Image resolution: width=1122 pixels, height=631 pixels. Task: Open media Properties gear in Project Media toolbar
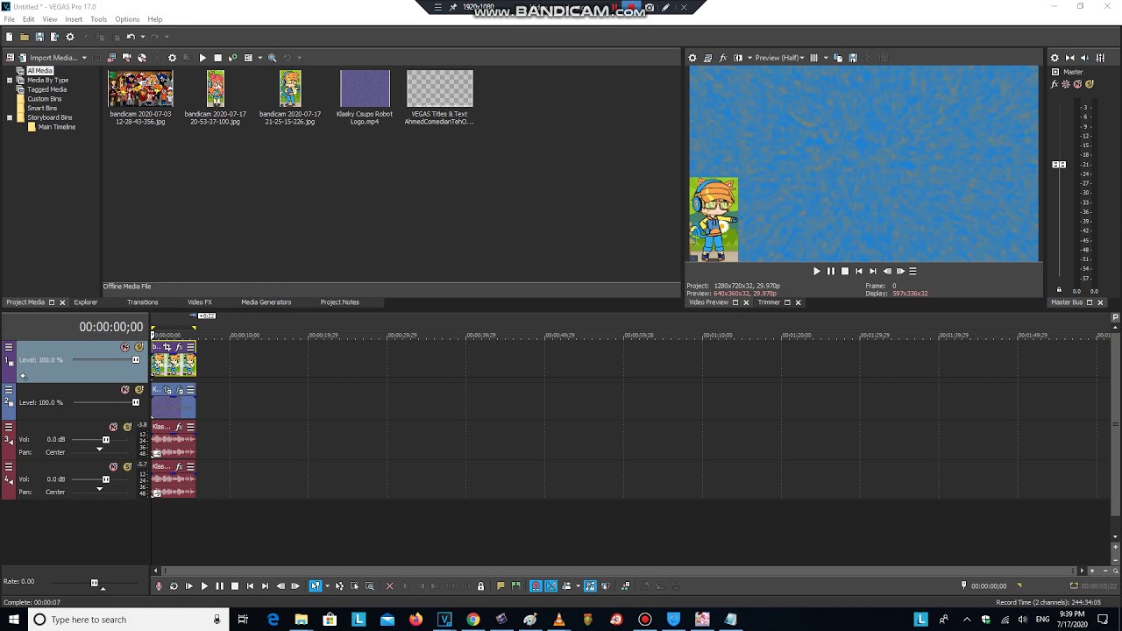[172, 58]
